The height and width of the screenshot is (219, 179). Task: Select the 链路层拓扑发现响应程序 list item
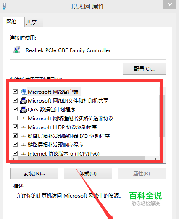pos(55,145)
